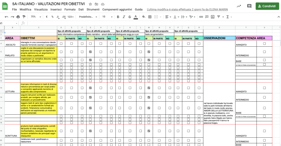281x146 pixels.
Task: Open the Formato menu
Action: (70, 9)
